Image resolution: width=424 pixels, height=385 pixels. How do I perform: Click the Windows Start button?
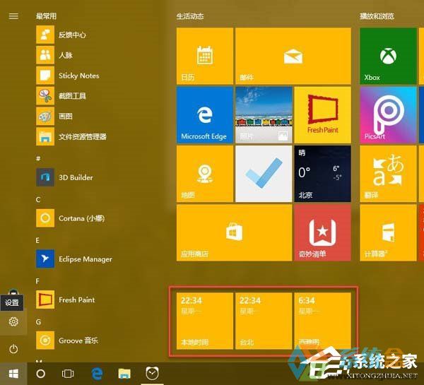point(13,374)
